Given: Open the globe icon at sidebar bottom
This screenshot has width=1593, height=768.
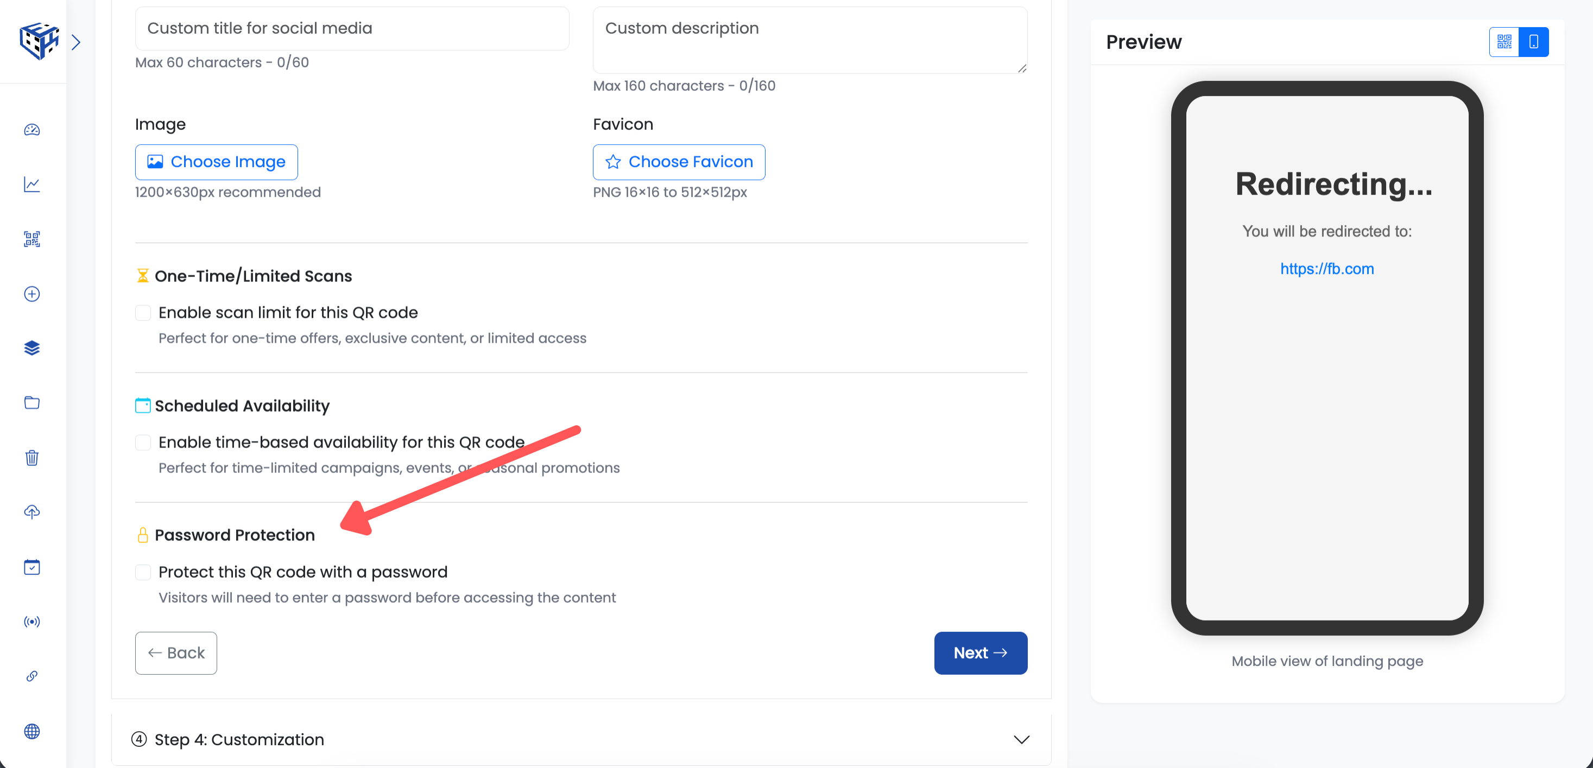Looking at the screenshot, I should (31, 731).
